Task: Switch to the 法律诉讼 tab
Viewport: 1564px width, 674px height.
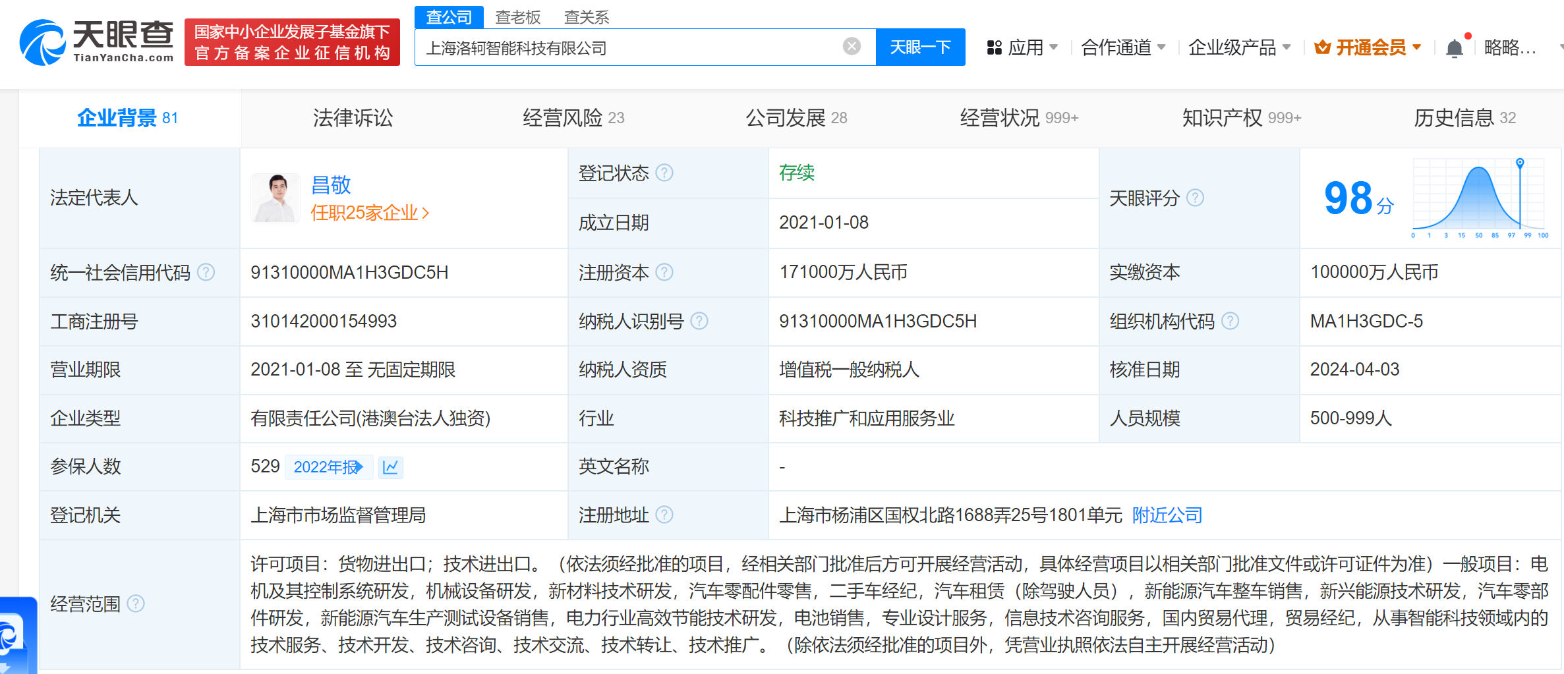Action: 353,118
